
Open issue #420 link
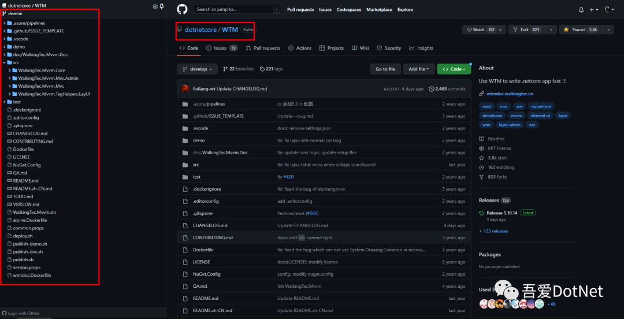coord(288,177)
